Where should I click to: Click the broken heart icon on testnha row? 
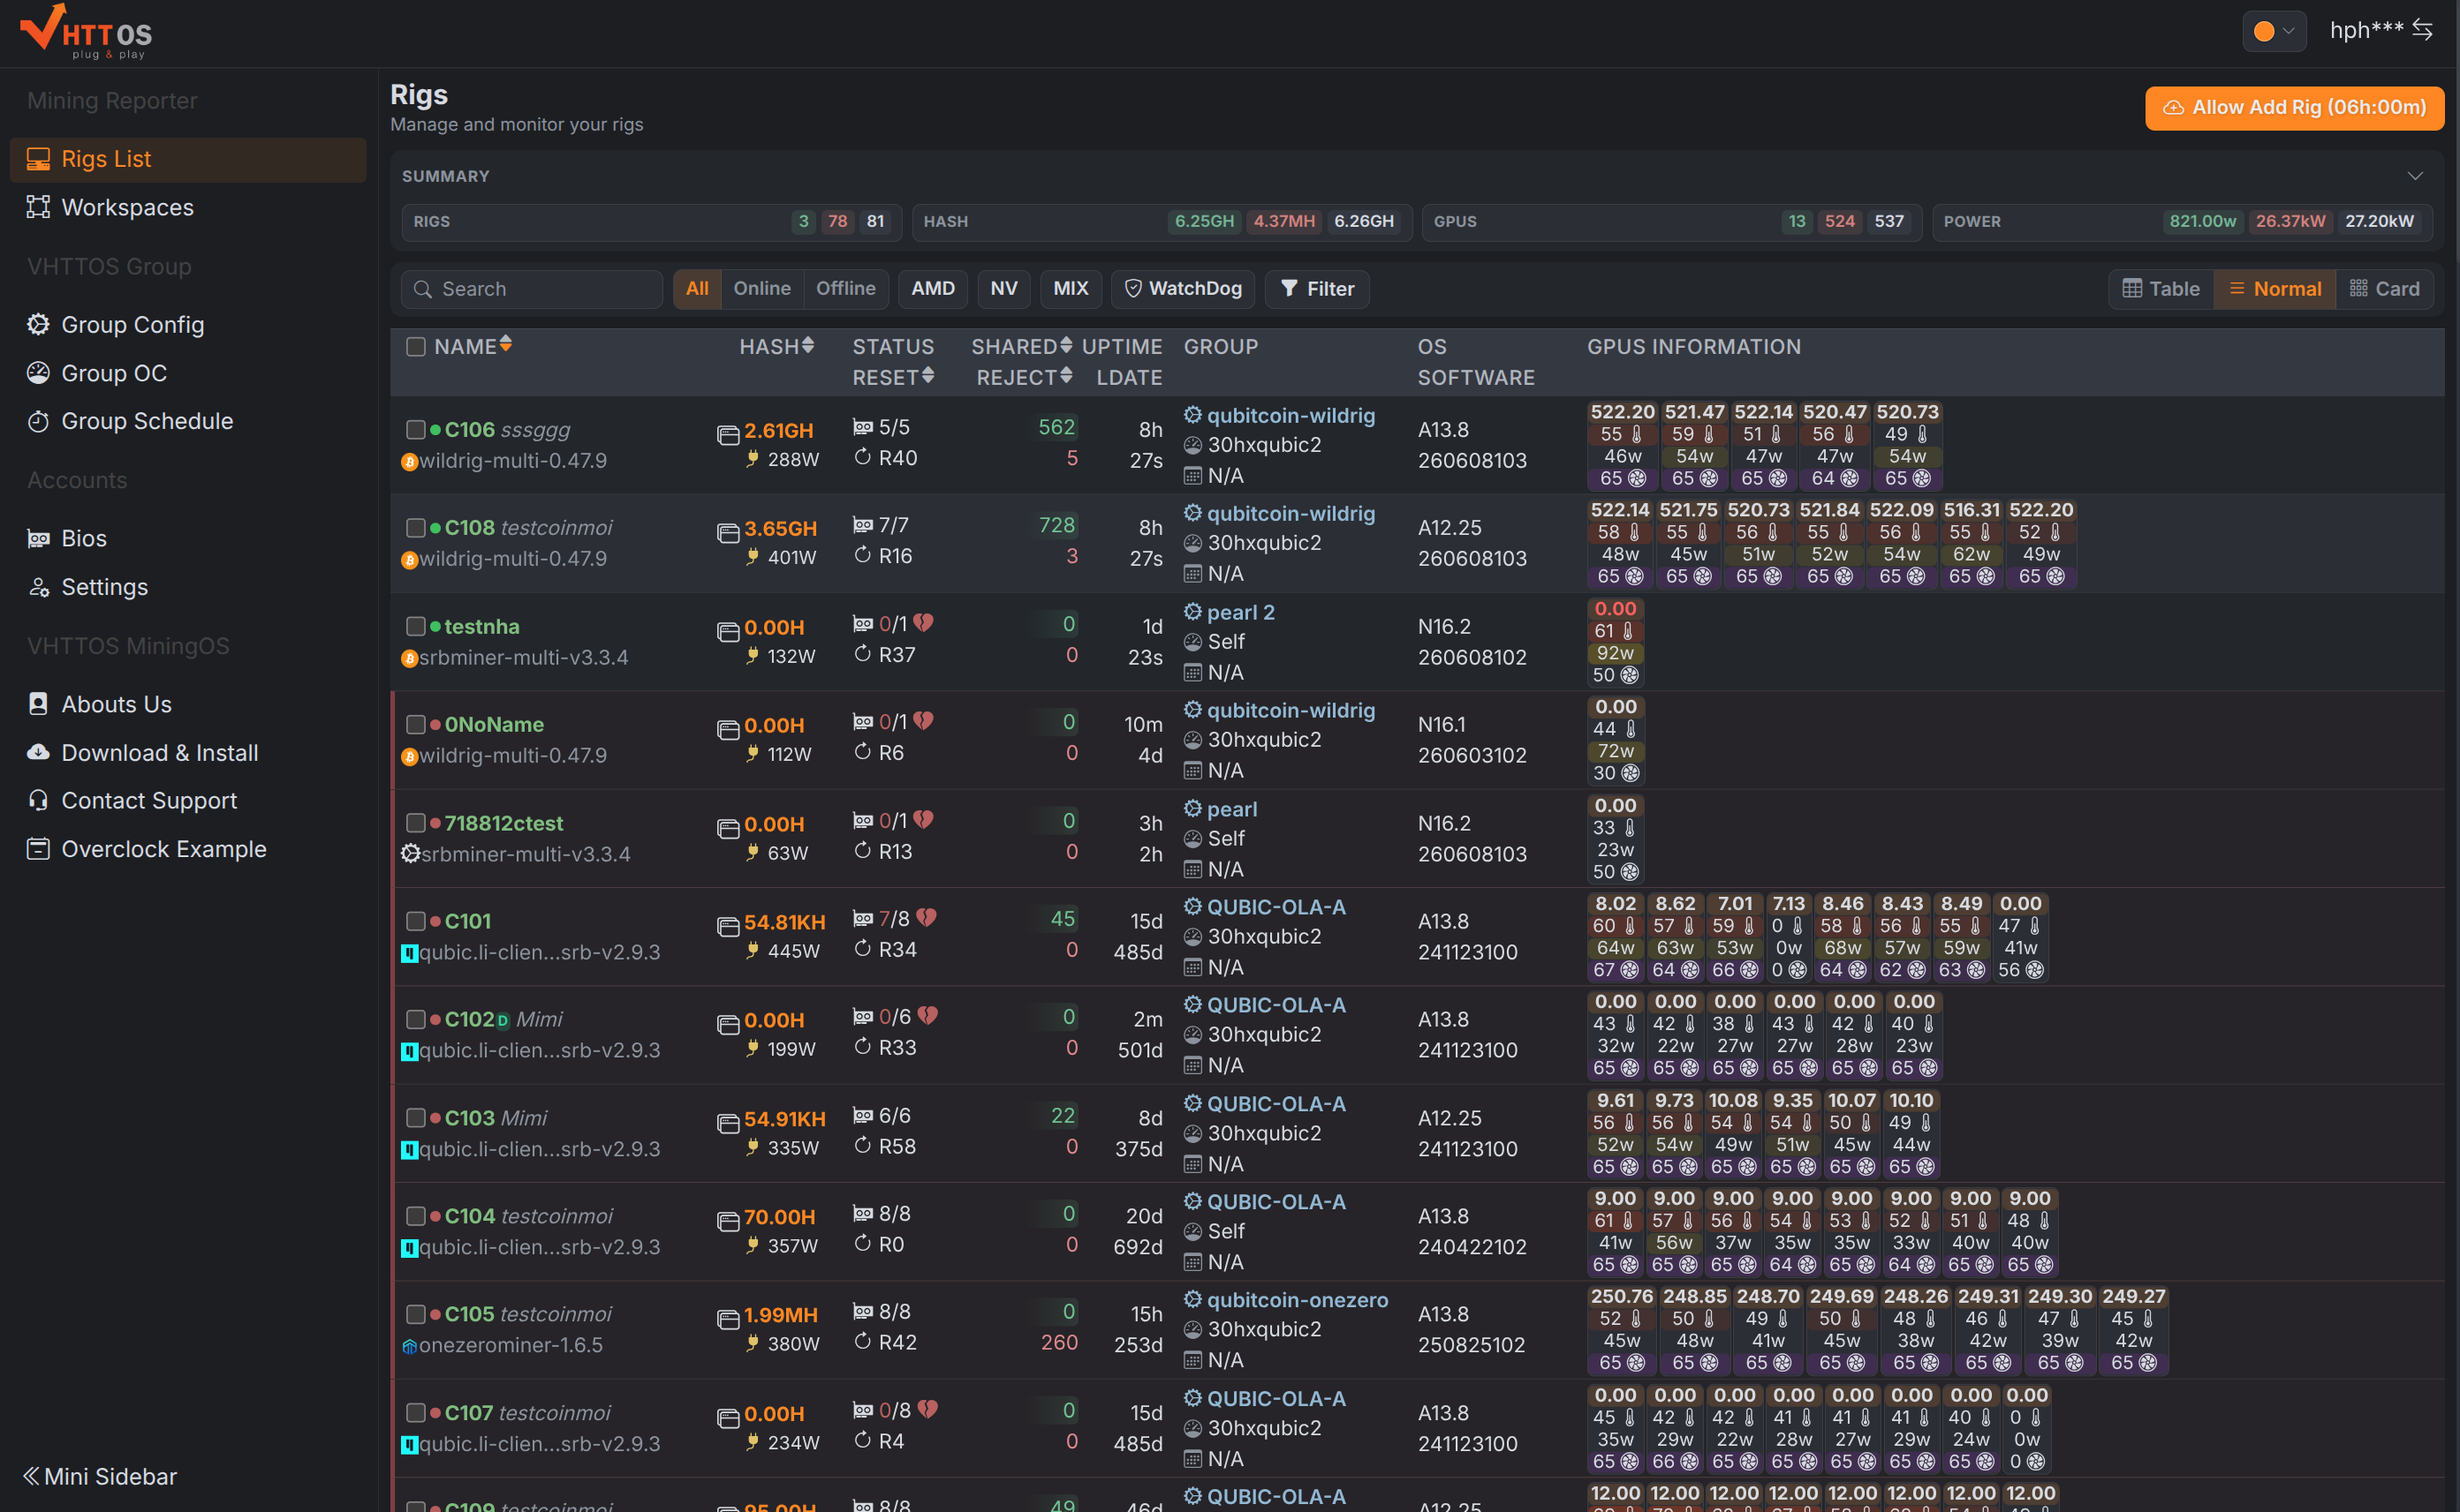click(x=923, y=623)
